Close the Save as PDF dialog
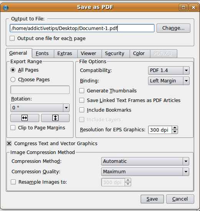The height and width of the screenshot is (211, 200). pos(193,7)
